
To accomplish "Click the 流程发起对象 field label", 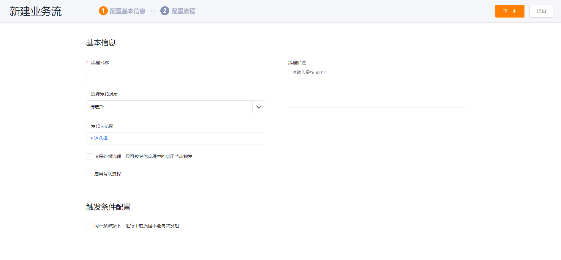I will 104,94.
